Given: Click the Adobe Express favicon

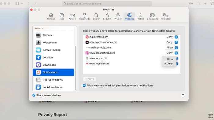Looking at the screenshot, I should click(87, 42).
